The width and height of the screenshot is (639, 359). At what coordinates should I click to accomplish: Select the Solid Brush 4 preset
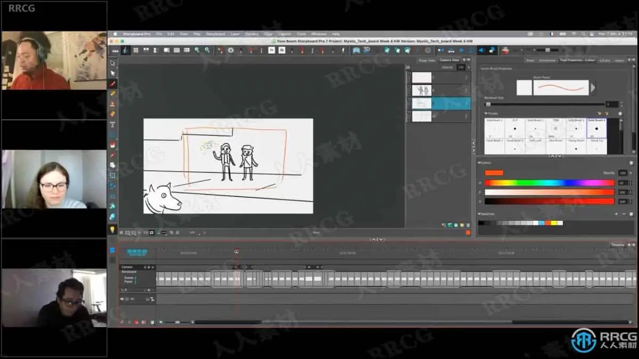pos(596,128)
